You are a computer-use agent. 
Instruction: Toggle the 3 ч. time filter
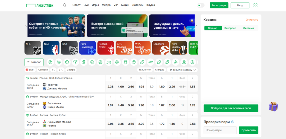(61, 70)
